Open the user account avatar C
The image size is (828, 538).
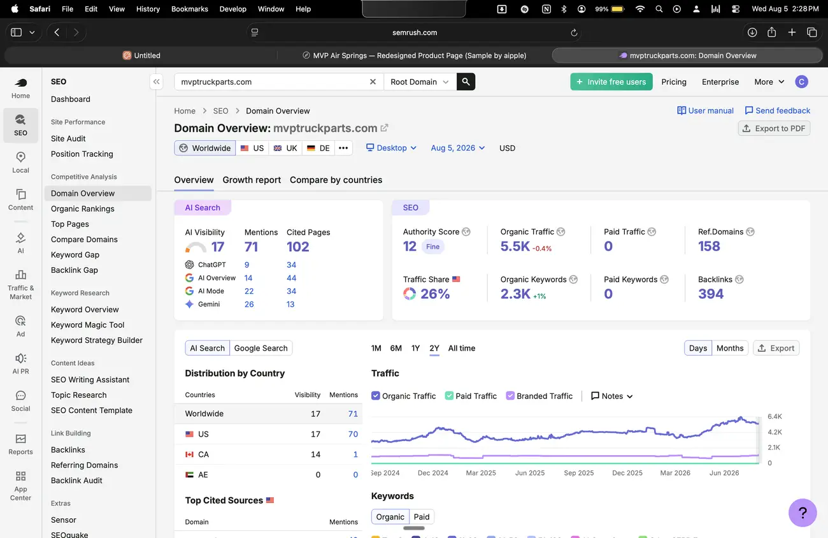tap(801, 82)
